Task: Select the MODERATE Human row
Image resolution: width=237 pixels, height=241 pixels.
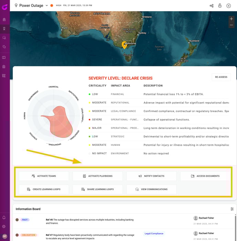Action: (158, 145)
